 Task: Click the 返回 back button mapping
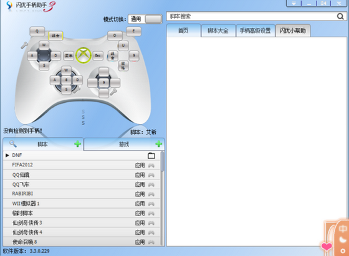click(x=69, y=55)
